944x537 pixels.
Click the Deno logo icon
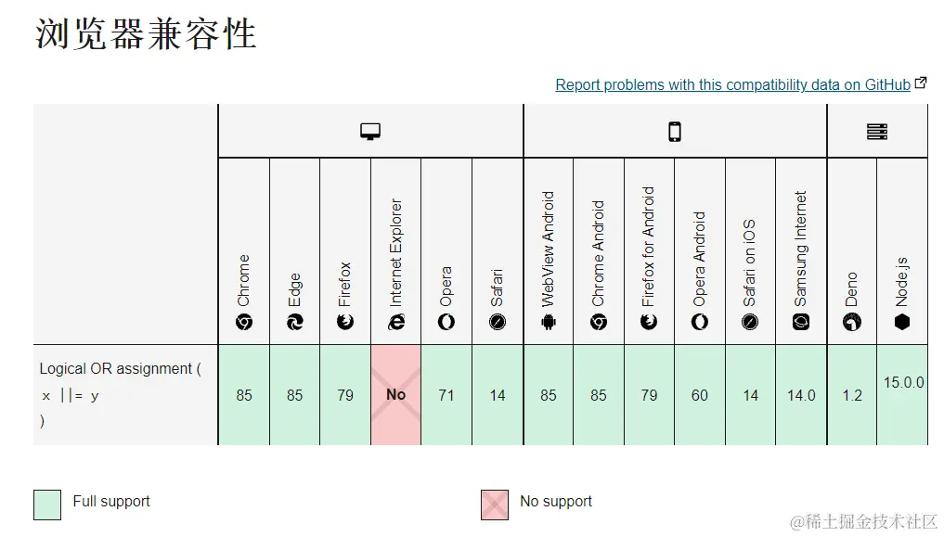click(852, 322)
